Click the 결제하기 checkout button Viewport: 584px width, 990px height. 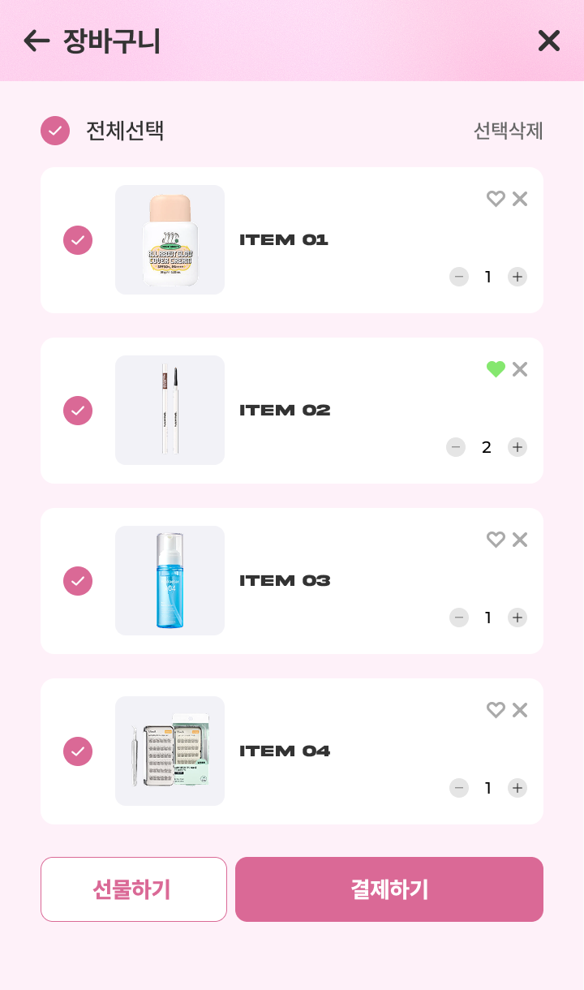tap(389, 889)
